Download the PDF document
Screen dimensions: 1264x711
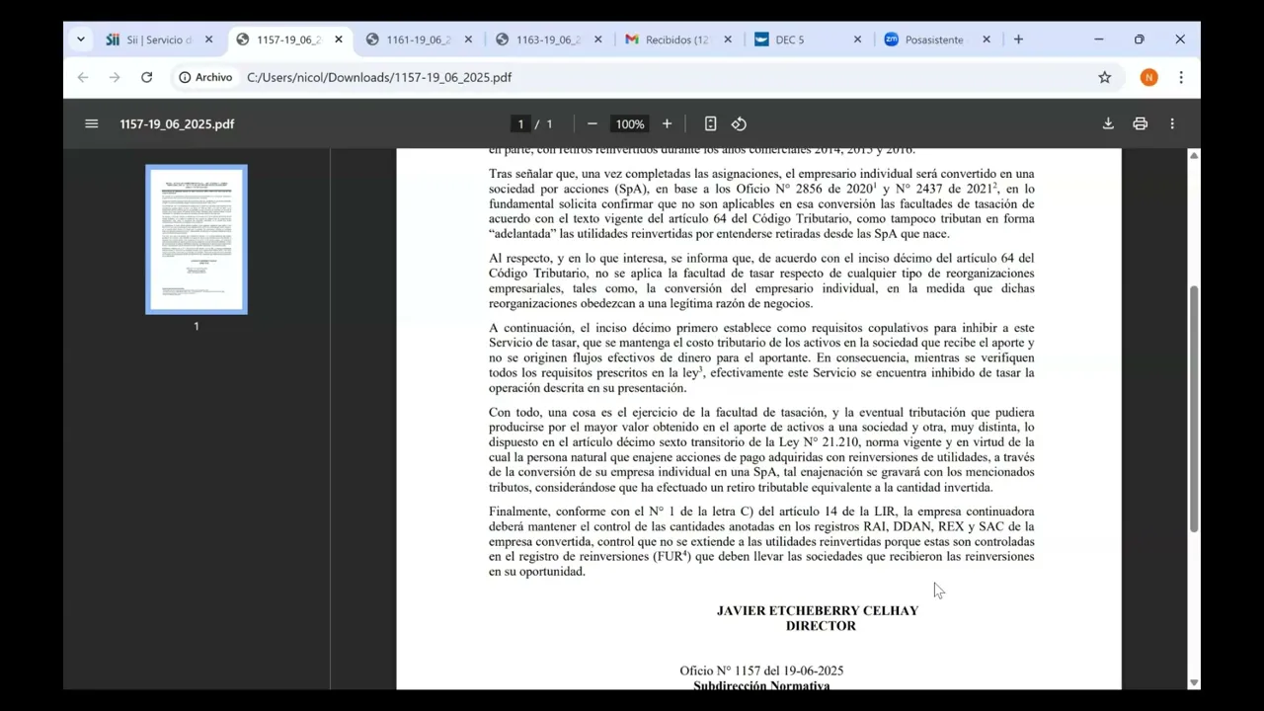(1108, 123)
